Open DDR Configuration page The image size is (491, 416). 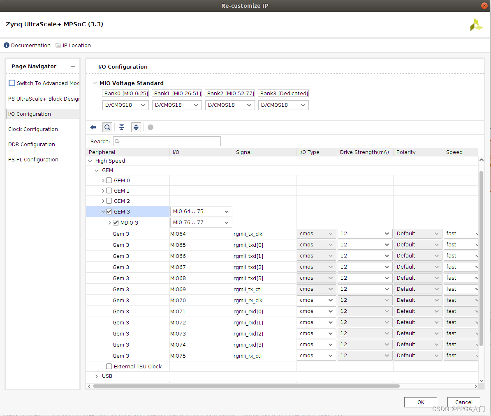point(32,145)
